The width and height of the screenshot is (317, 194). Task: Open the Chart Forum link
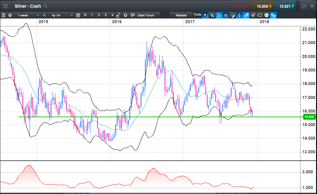(146, 15)
